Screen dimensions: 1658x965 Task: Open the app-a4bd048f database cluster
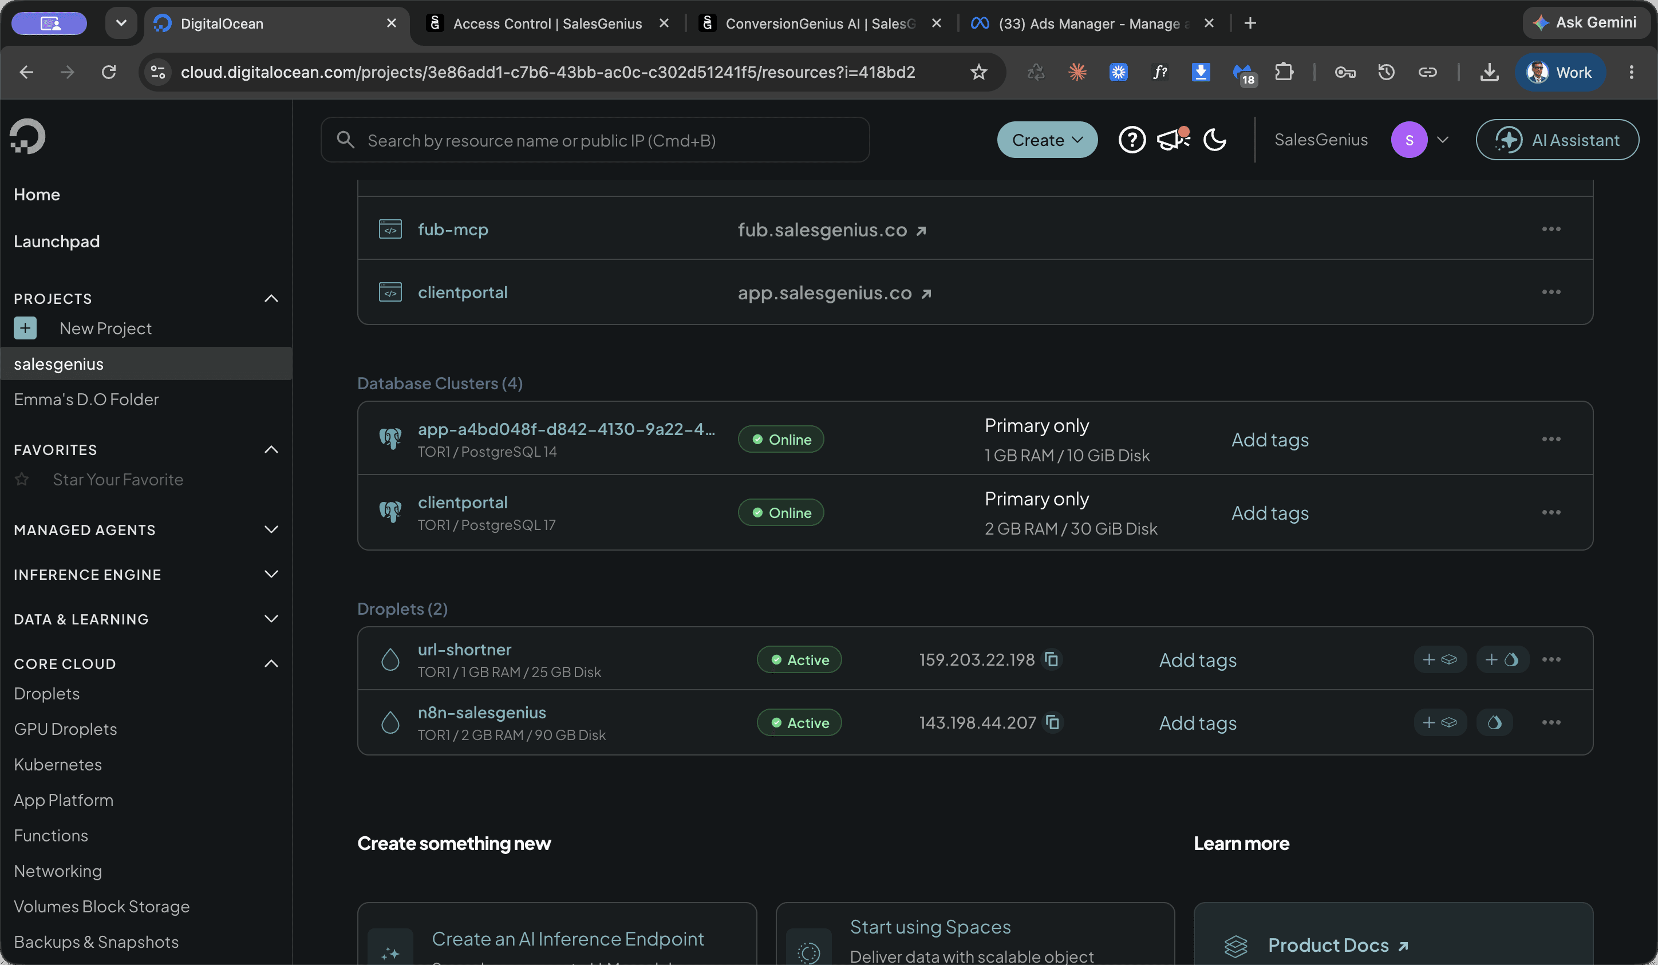[x=566, y=429]
